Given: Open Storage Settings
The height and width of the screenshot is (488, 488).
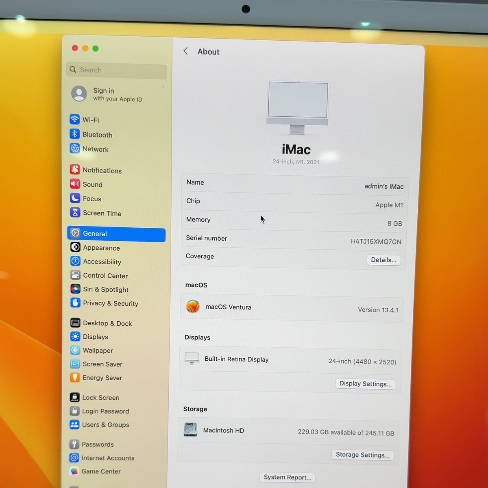Looking at the screenshot, I should [x=362, y=455].
